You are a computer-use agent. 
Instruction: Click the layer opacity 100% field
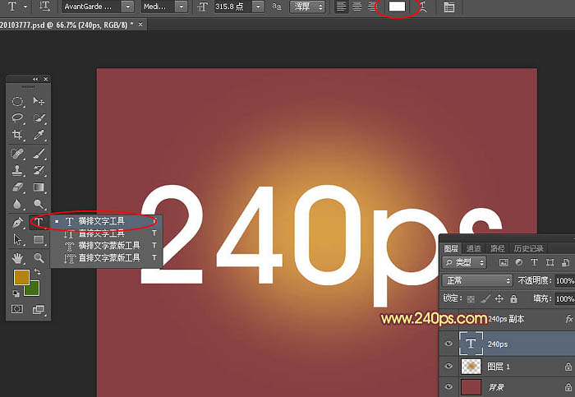coord(565,280)
